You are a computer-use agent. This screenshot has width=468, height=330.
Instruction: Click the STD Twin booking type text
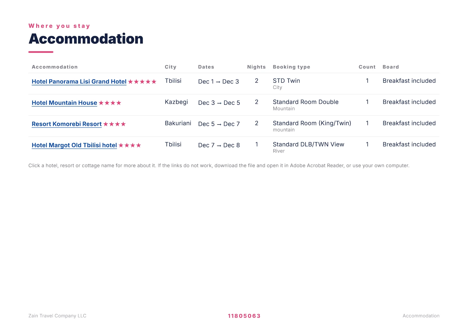286,81
